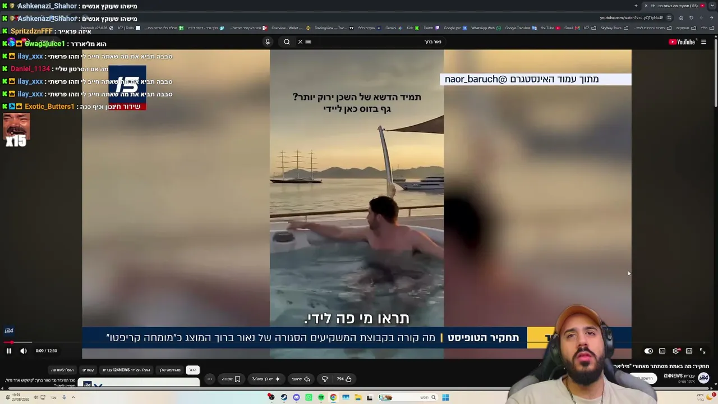Open the player settings gear
The image size is (718, 404).
tap(676, 351)
